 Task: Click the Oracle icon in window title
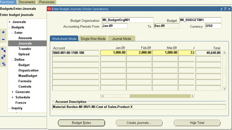(50, 9)
